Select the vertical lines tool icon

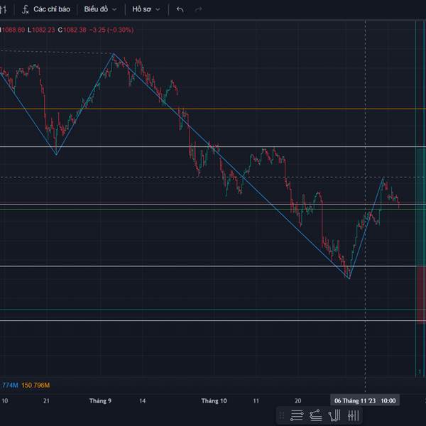point(353,415)
